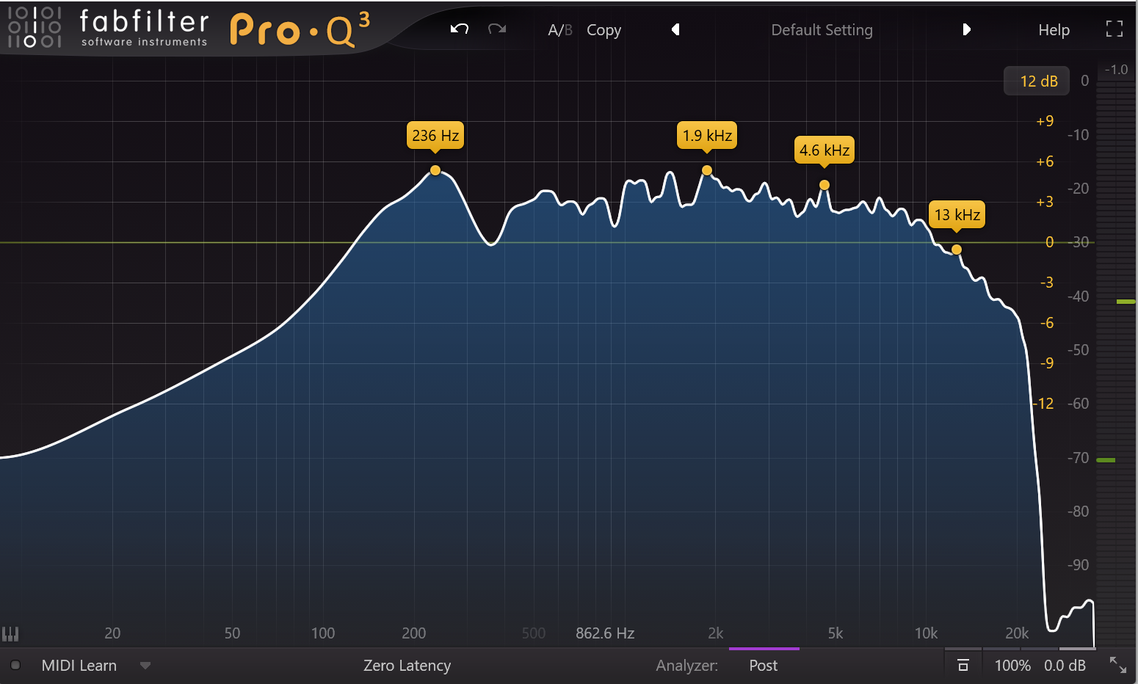Screen dimensions: 1138x684
Task: Click the 862.6 Hz frequency readout
Action: (605, 633)
